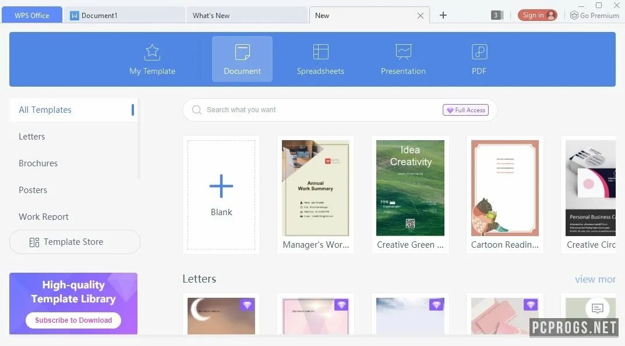Switch to the WPS Office home tab

pyautogui.click(x=32, y=15)
